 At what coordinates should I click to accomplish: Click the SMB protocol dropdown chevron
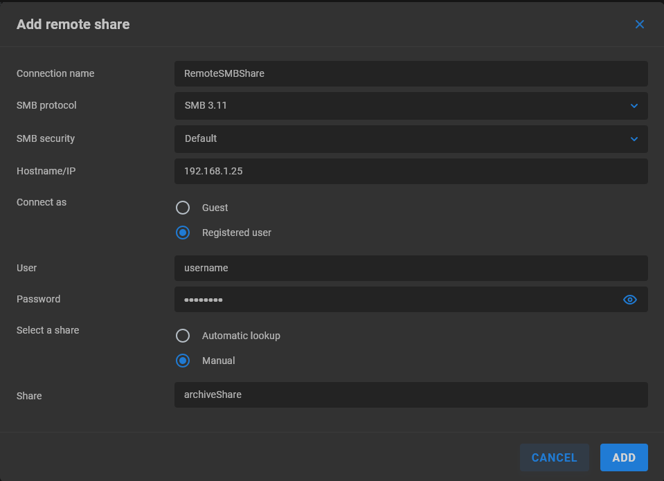tap(633, 106)
